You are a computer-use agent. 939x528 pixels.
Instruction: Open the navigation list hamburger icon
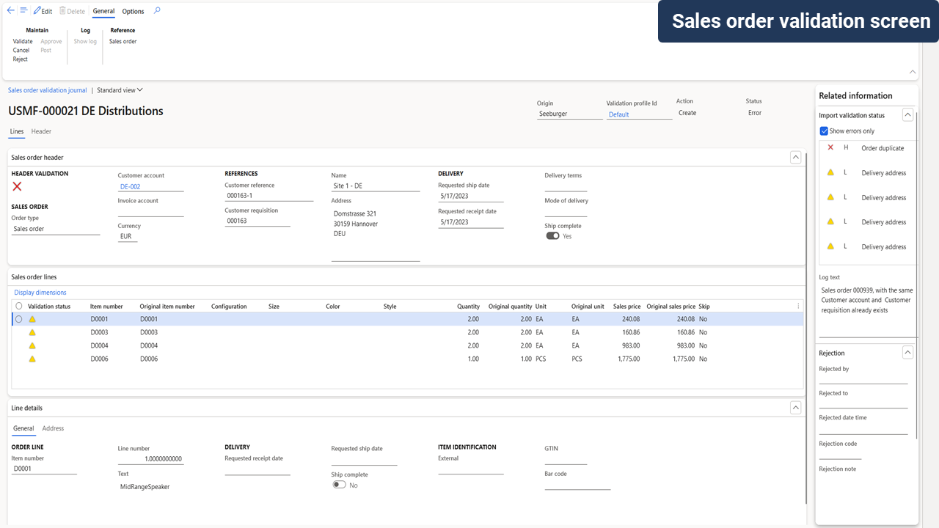click(23, 11)
